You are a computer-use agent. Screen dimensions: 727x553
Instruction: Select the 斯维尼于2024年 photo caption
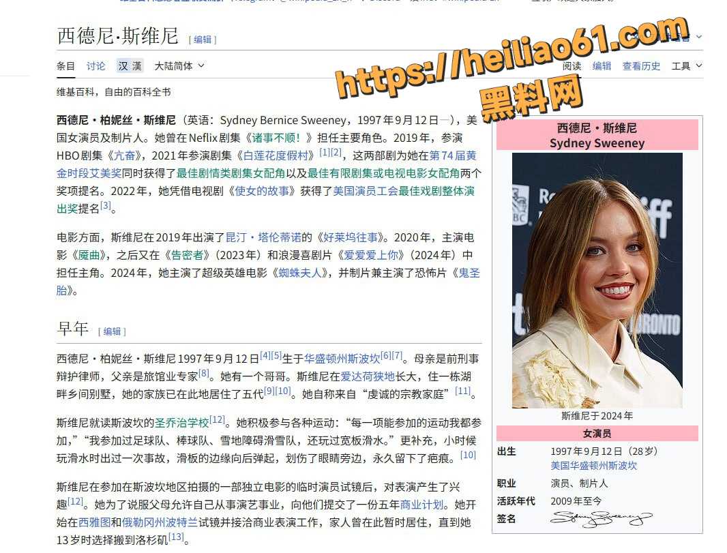coord(597,416)
